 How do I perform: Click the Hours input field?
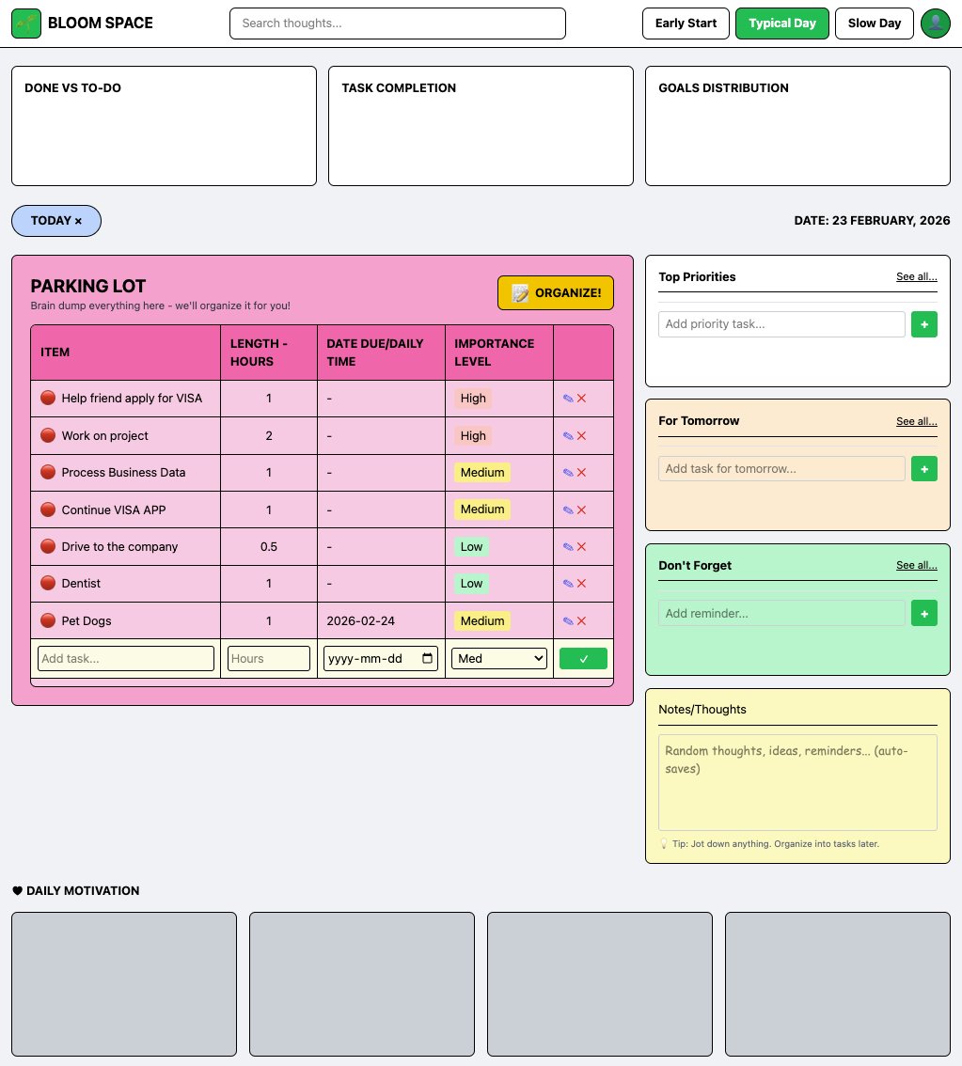click(269, 658)
